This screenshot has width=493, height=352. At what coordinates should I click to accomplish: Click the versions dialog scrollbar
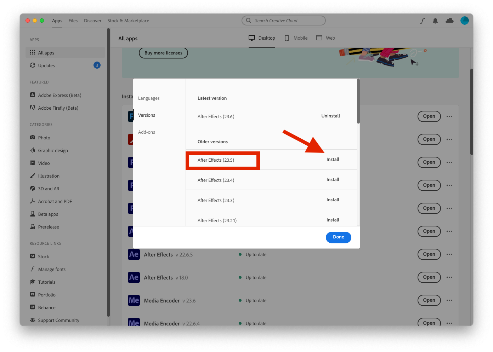pos(358,101)
